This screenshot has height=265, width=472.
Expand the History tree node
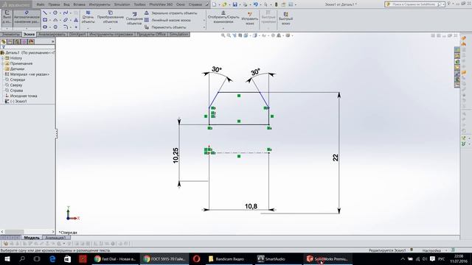pyautogui.click(x=3, y=58)
